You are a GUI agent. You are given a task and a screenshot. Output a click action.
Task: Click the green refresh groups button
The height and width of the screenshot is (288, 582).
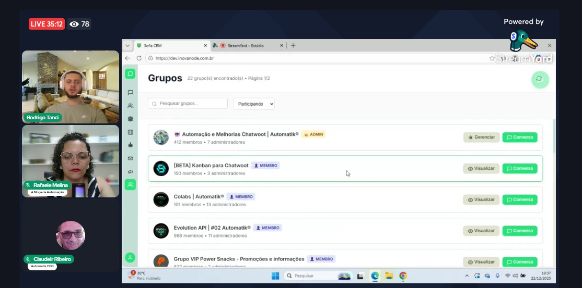click(x=540, y=79)
